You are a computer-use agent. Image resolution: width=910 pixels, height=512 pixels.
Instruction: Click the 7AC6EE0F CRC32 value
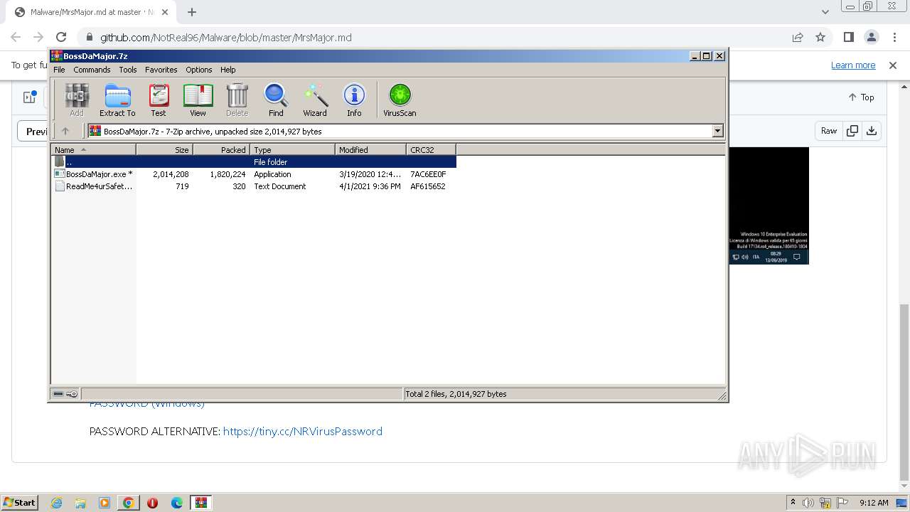(x=428, y=174)
